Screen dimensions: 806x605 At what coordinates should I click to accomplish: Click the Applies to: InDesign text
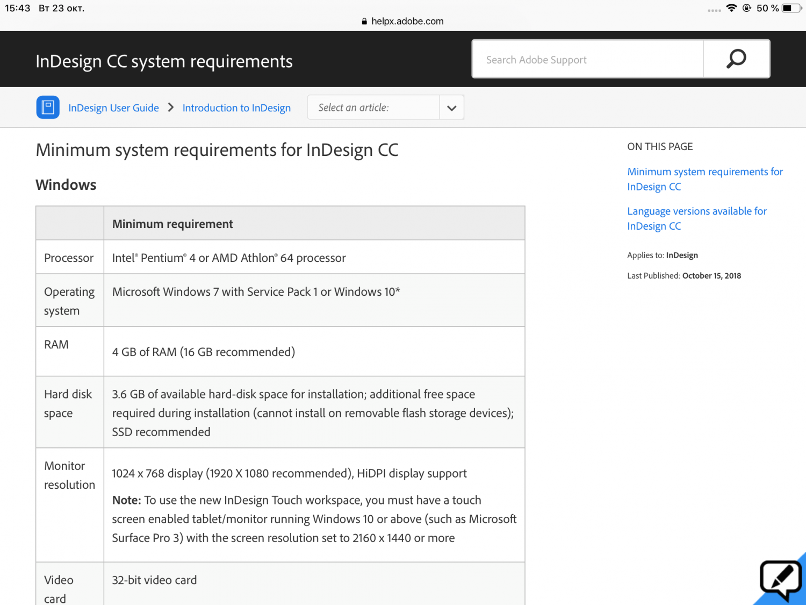point(663,255)
